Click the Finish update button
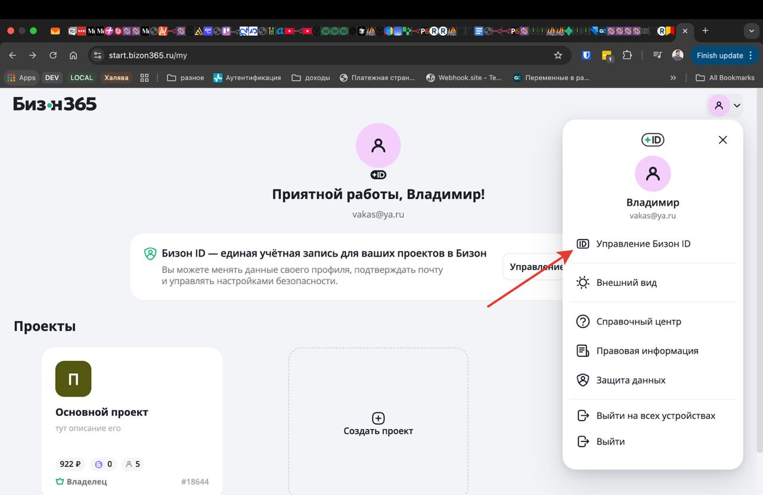 (719, 55)
